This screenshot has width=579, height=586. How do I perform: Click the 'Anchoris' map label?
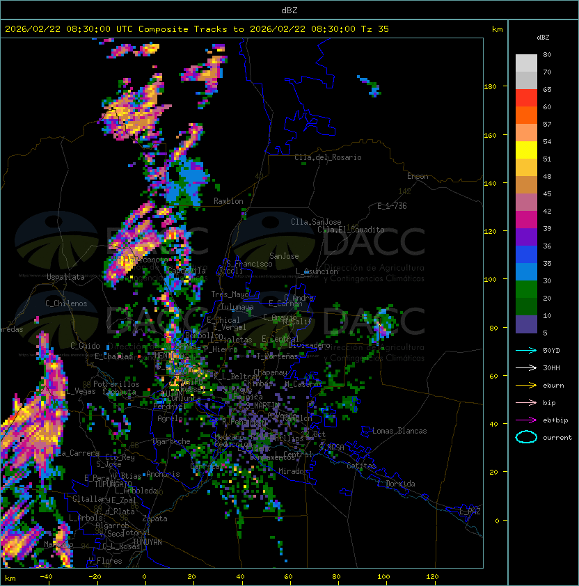click(163, 474)
